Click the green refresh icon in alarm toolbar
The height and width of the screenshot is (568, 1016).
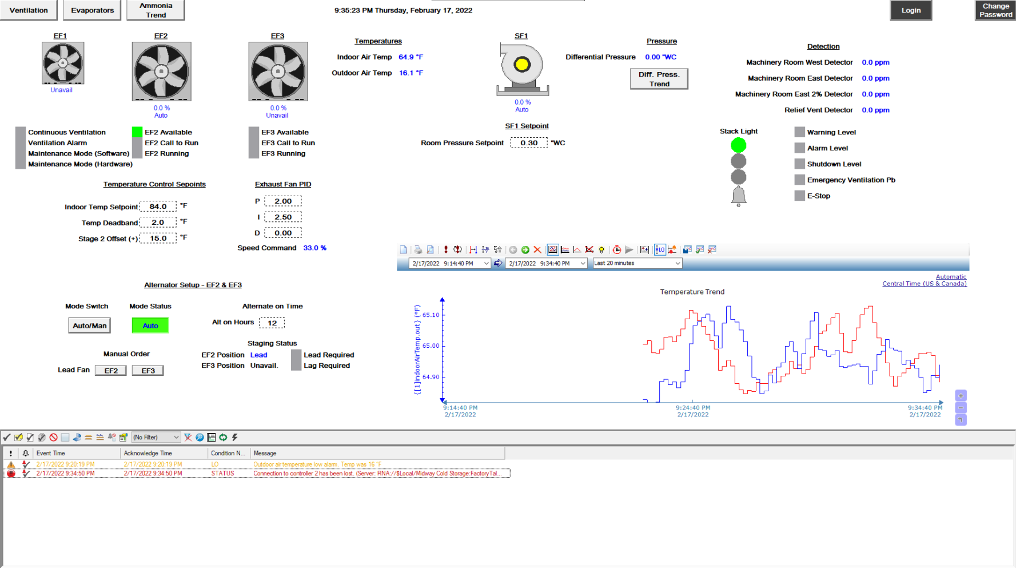(x=223, y=438)
